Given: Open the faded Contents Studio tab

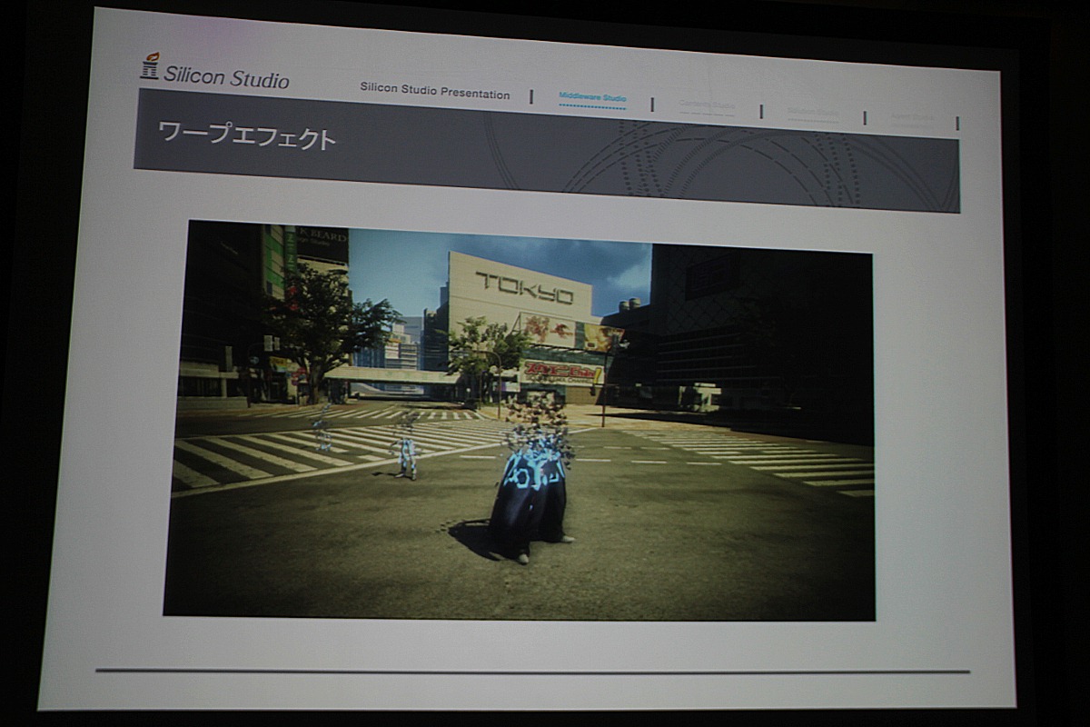Looking at the screenshot, I should 707,105.
